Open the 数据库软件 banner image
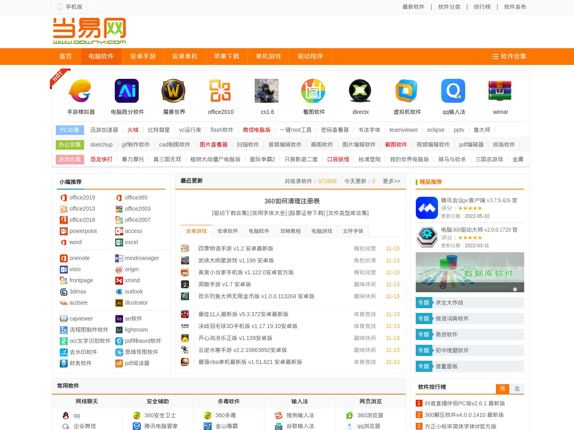Screen dimensions: 574x430 [x=470, y=272]
